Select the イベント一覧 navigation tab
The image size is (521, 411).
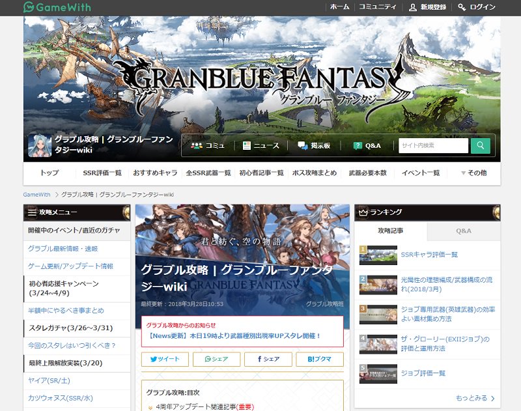[421, 173]
